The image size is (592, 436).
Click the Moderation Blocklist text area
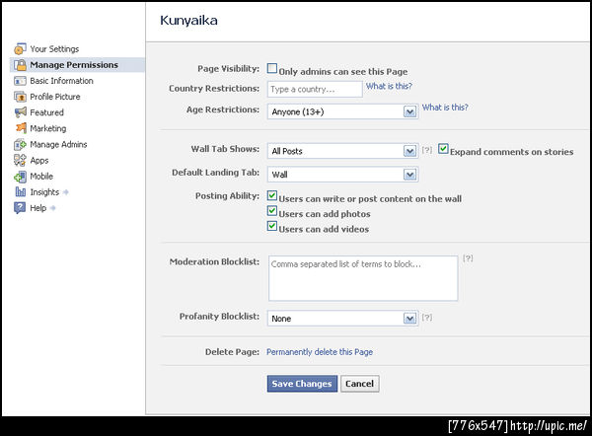(x=363, y=278)
